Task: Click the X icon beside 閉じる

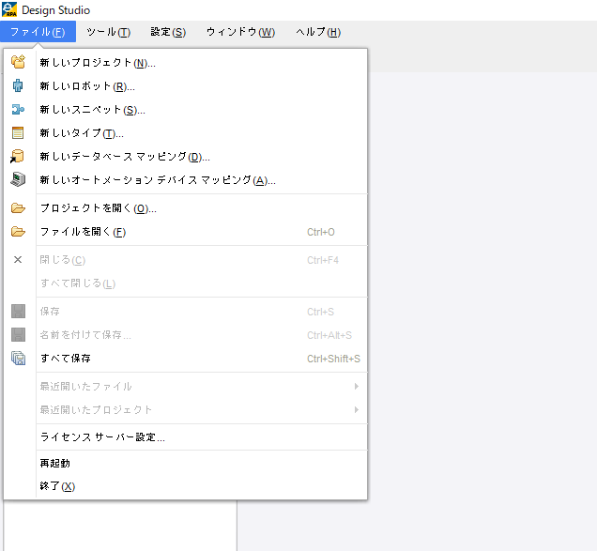Action: click(x=18, y=260)
